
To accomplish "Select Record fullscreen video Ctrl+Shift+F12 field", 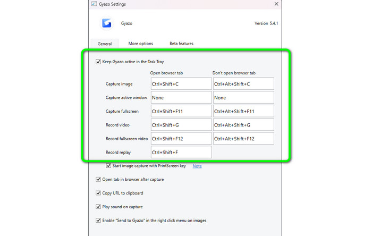I will coord(181,139).
